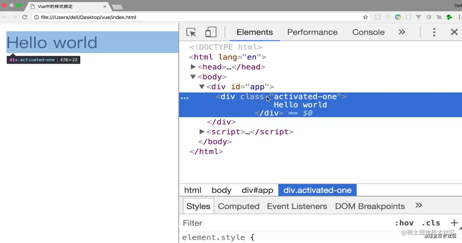Bookmark this page with the star icon

point(366,17)
